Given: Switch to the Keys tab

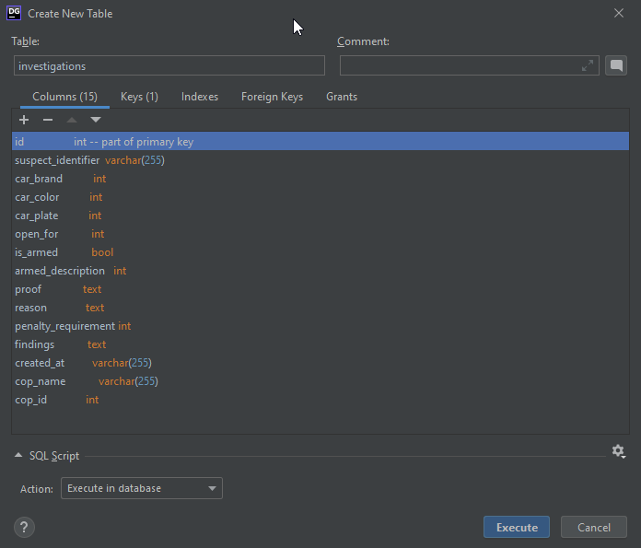Looking at the screenshot, I should [139, 97].
